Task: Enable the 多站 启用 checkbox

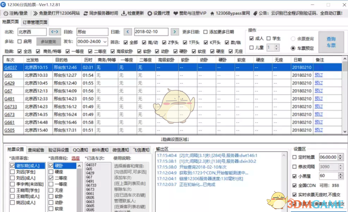Action: pyautogui.click(x=19, y=41)
